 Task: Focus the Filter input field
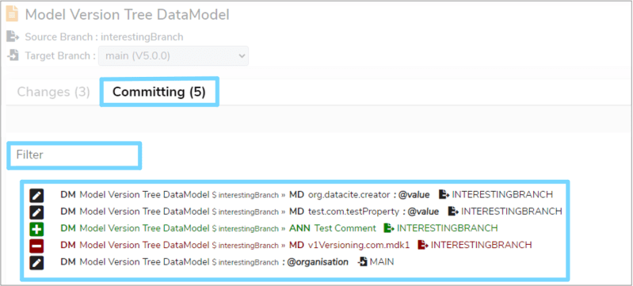pos(74,155)
